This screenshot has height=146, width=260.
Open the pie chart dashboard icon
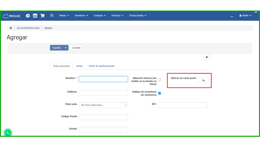point(28,16)
